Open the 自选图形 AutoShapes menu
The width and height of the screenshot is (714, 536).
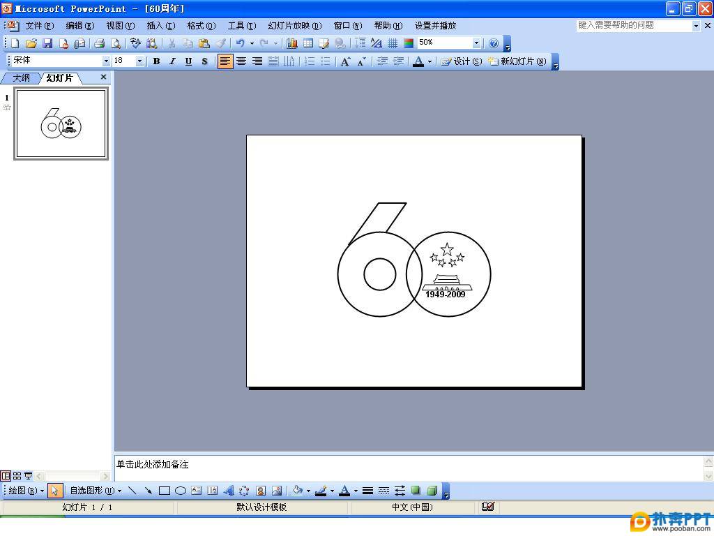tap(96, 491)
